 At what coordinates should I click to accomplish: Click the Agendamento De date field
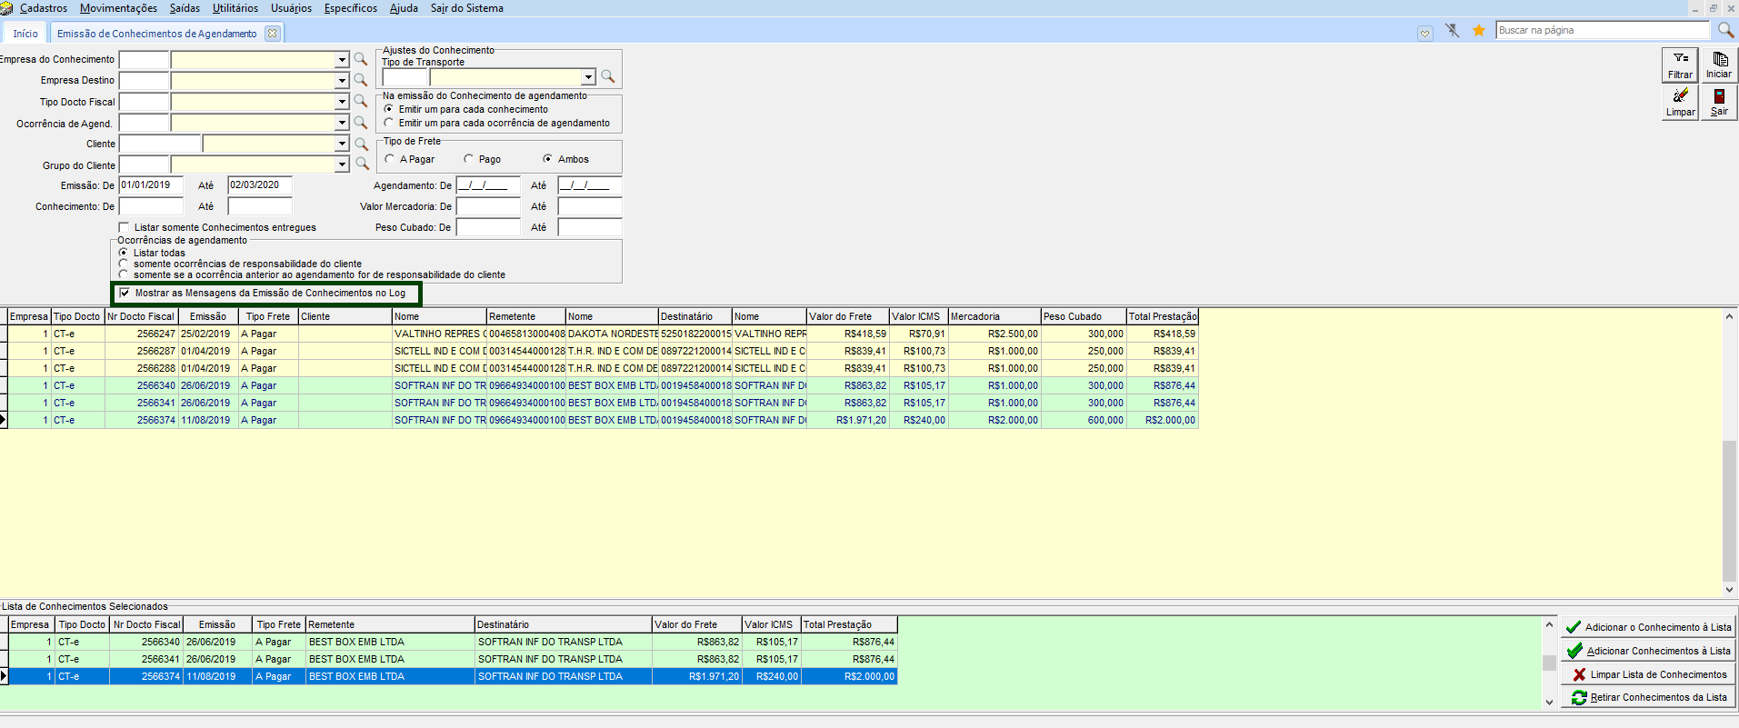point(488,185)
